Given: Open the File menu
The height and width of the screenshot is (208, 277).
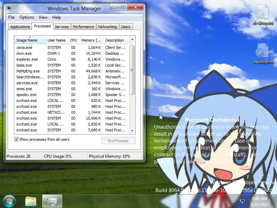Looking at the screenshot, I should (x=11, y=17).
